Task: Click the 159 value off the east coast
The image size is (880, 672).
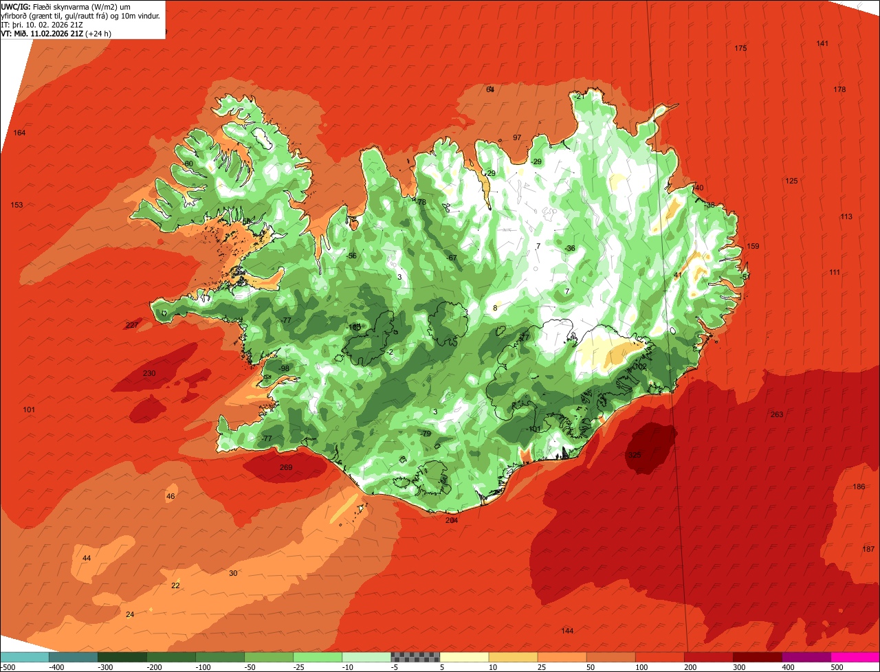Action: click(753, 247)
